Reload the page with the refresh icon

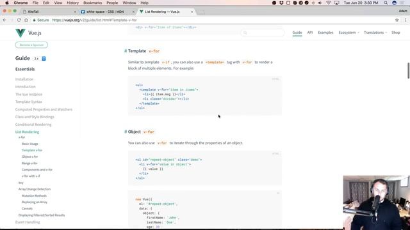19,20
